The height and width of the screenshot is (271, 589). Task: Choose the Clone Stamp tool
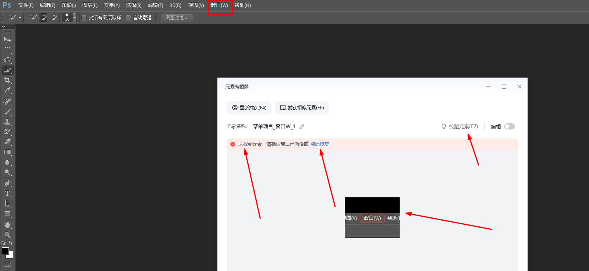point(7,121)
